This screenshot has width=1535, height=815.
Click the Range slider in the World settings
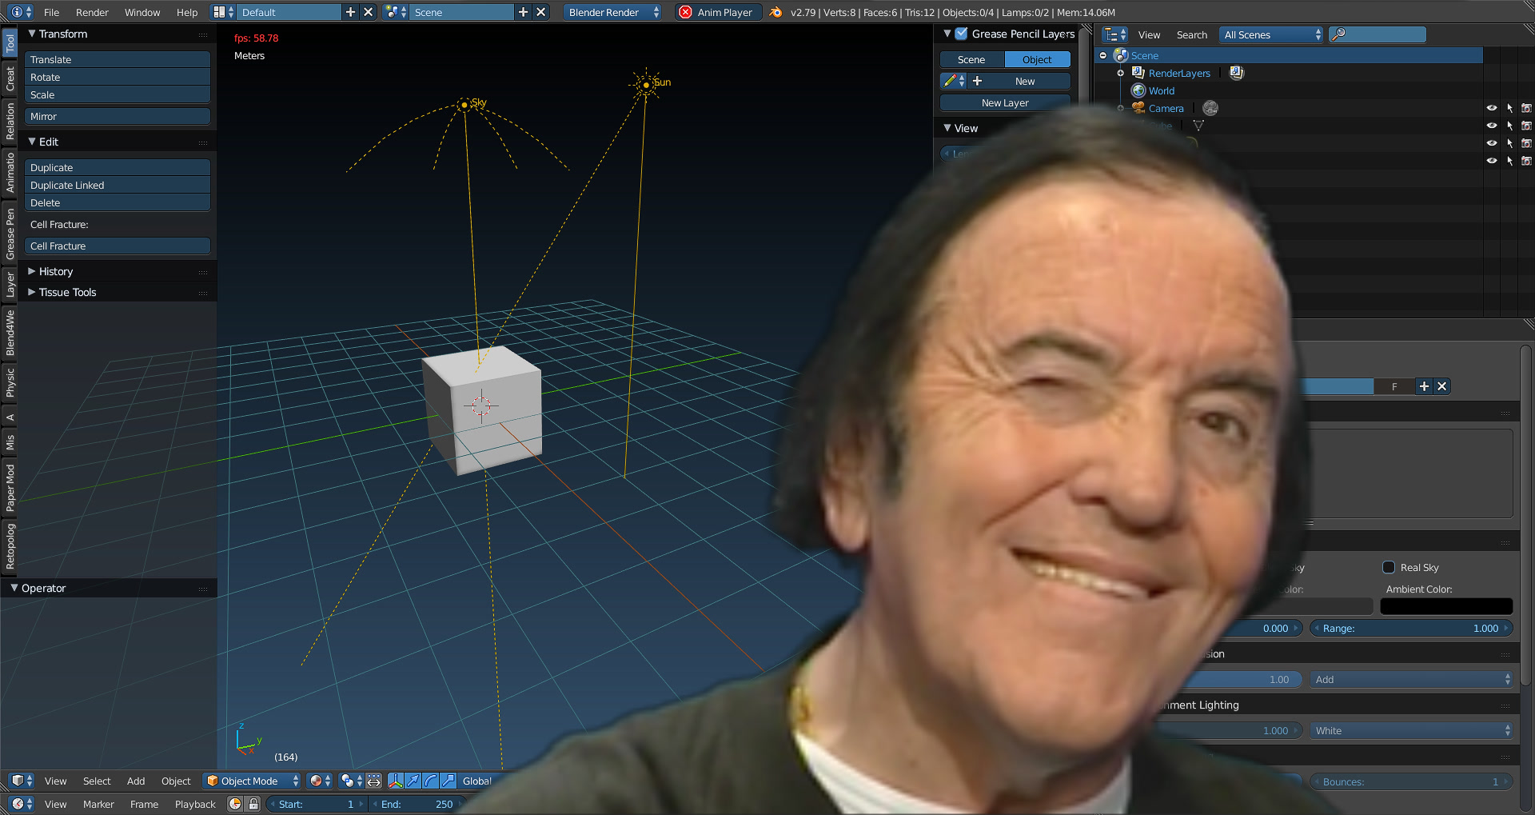click(1409, 628)
